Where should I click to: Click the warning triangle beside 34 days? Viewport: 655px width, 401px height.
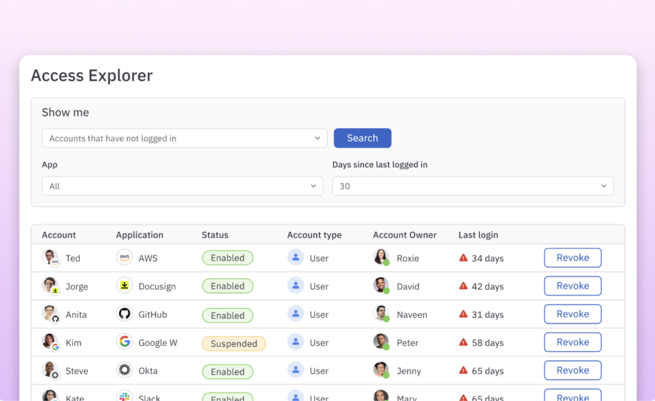click(463, 258)
